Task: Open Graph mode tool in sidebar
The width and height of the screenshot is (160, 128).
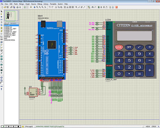Action: [x=2, y=37]
